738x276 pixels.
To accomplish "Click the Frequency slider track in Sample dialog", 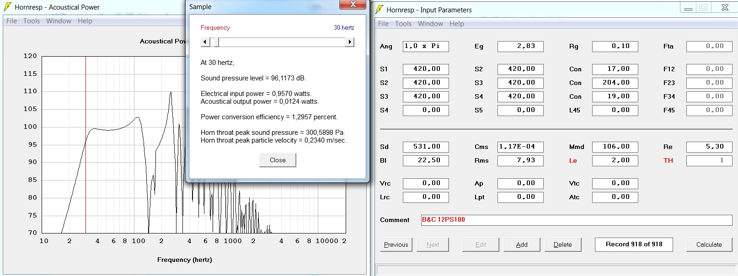I will (277, 42).
